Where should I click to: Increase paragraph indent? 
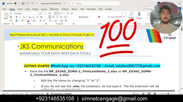72,13
